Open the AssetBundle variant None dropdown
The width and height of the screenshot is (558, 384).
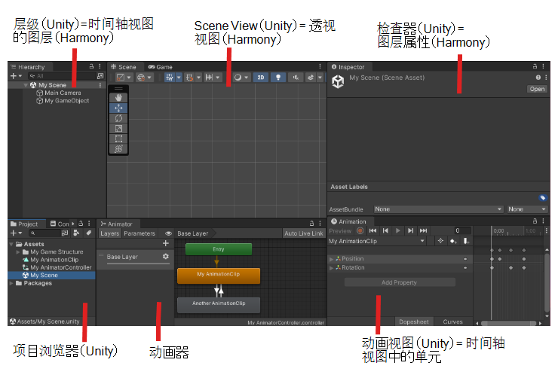click(x=526, y=209)
